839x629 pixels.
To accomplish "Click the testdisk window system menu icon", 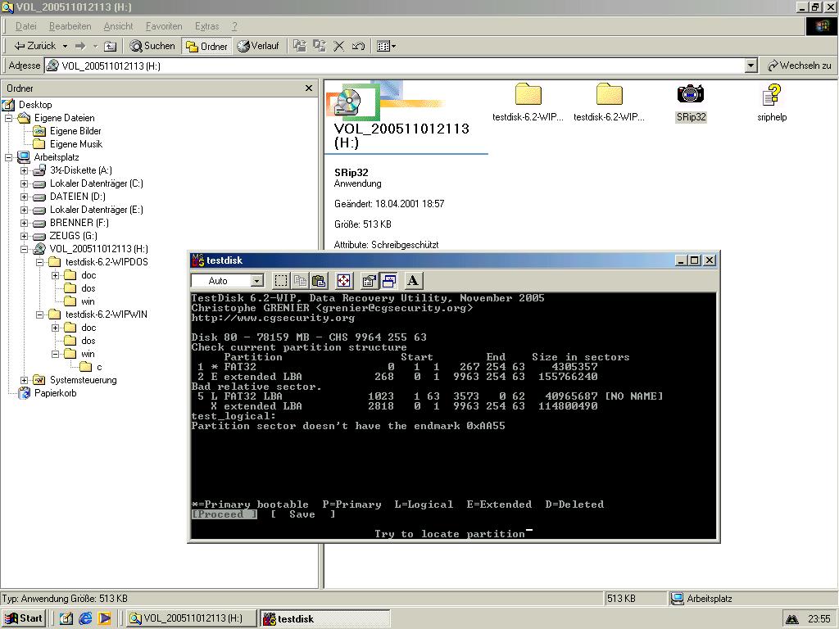I will click(x=198, y=260).
